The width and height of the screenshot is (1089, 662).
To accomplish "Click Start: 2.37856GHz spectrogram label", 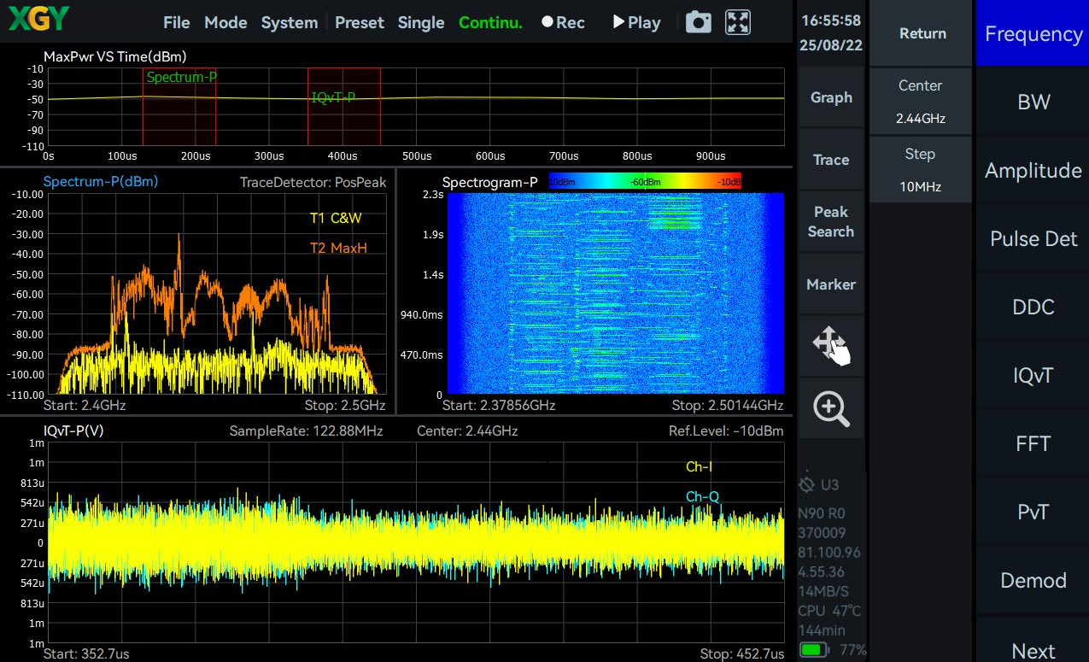I will 499,405.
